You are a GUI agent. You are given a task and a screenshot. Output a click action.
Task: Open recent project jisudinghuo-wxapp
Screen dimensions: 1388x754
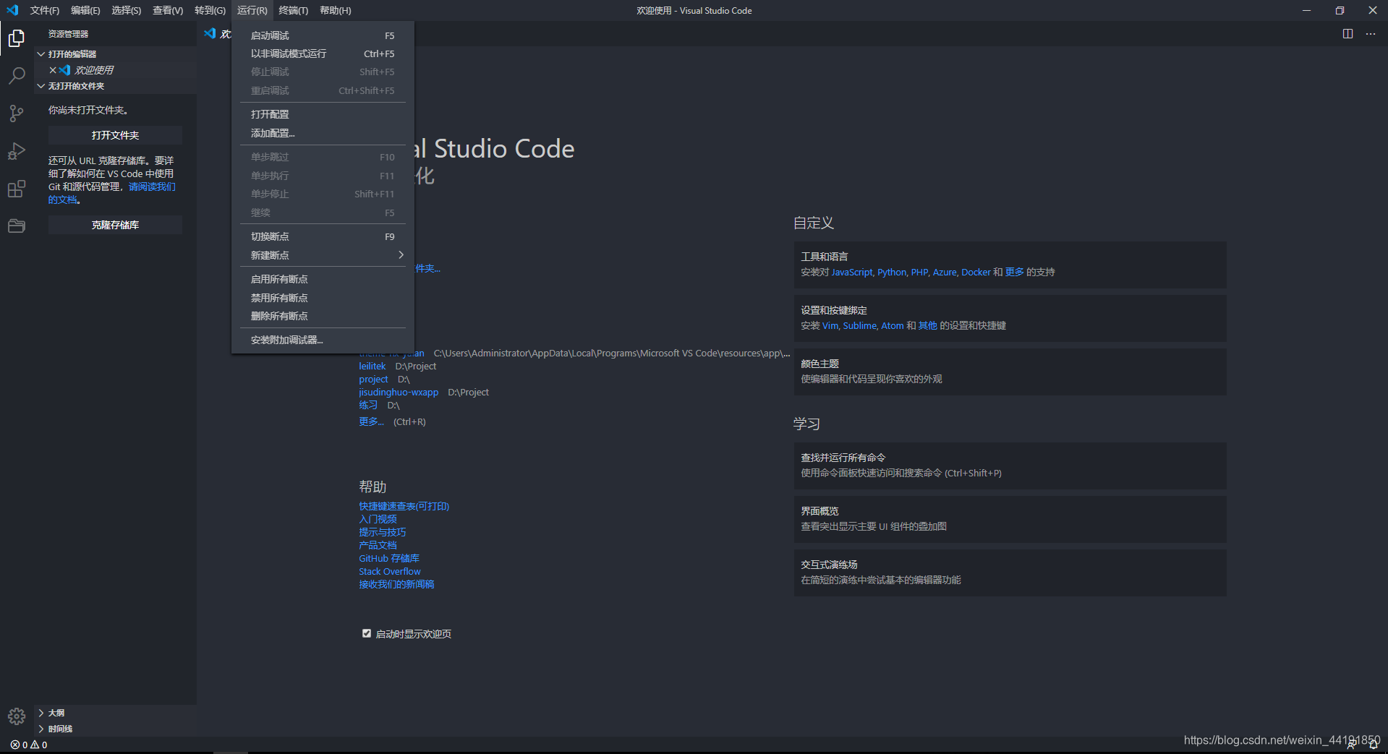(x=399, y=392)
